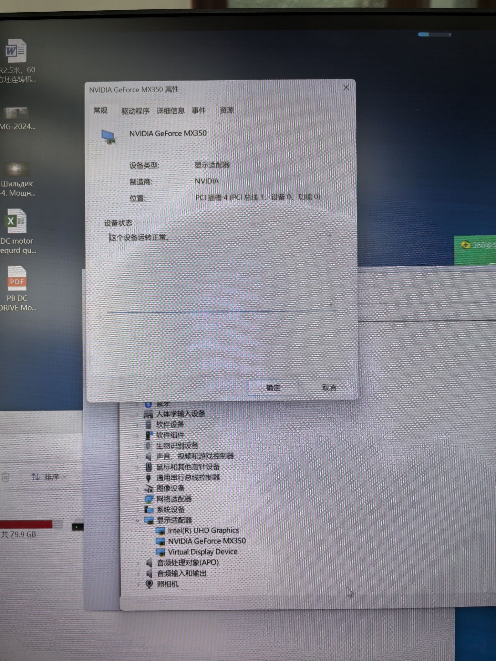Click the 音频处理对象(APO) speaker icon
496x661 pixels.
[149, 563]
